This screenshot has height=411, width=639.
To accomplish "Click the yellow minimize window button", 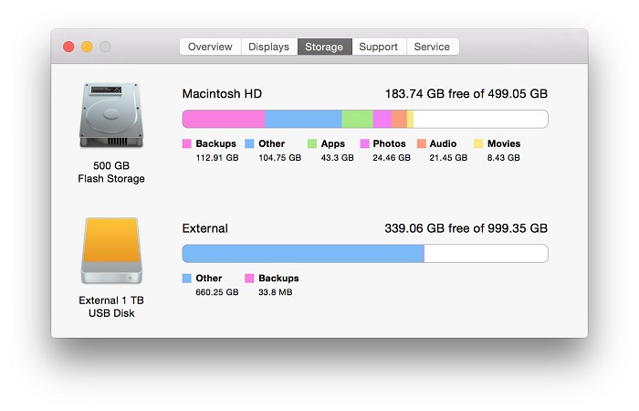I will coord(87,47).
